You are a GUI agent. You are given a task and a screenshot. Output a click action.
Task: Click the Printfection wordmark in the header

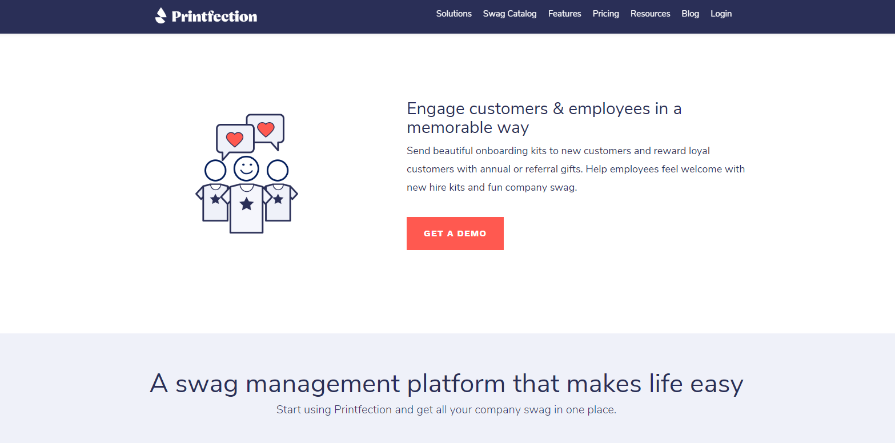(x=214, y=17)
